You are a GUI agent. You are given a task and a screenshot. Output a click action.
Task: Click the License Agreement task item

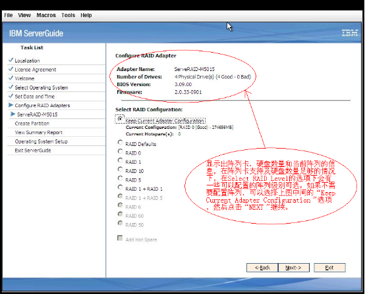tap(36, 70)
